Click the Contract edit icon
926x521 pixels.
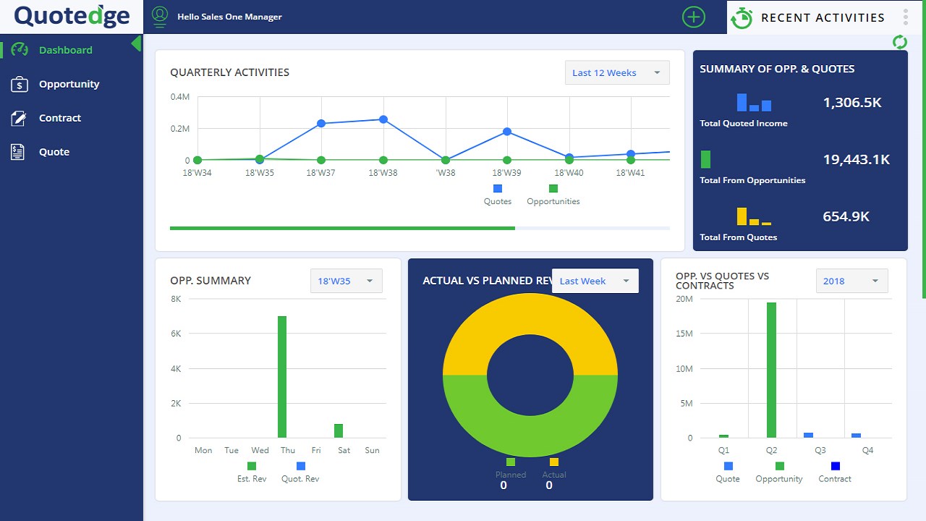(20, 118)
